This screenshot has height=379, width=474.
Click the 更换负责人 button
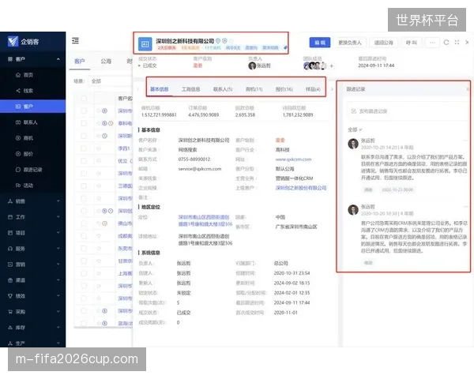click(x=350, y=43)
